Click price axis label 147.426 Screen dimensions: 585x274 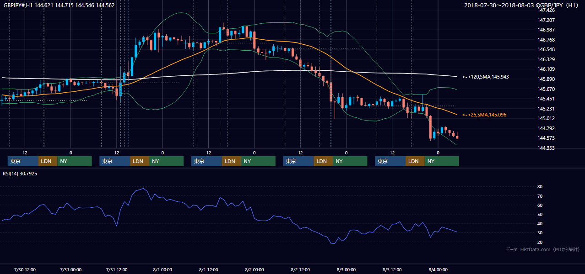(x=546, y=10)
